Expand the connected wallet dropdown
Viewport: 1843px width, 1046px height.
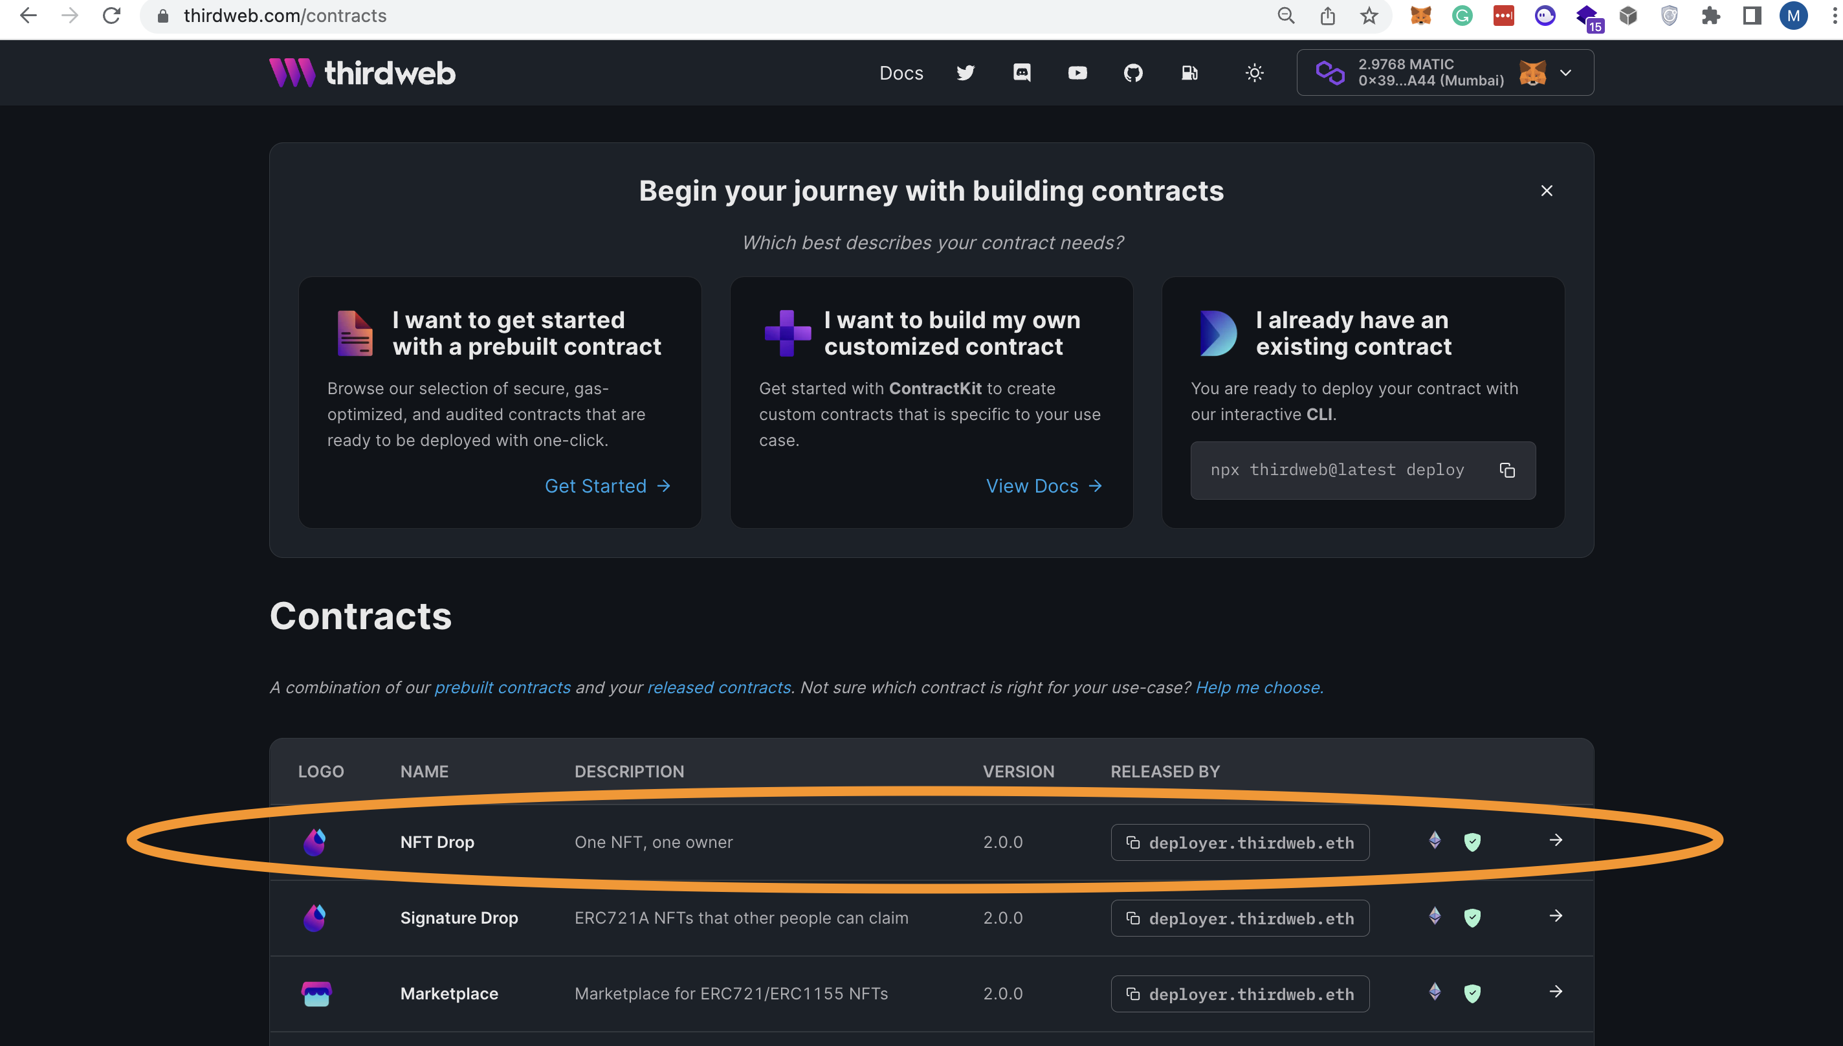[x=1445, y=72]
